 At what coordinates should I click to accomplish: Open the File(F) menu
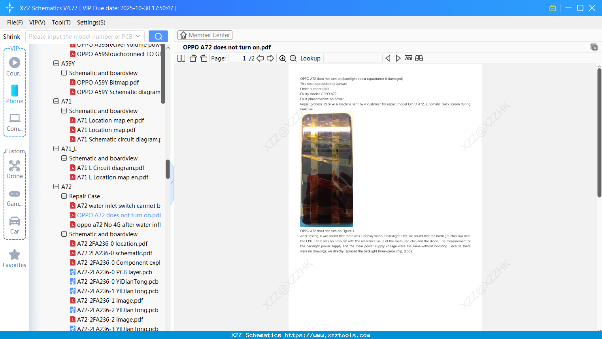pyautogui.click(x=15, y=23)
